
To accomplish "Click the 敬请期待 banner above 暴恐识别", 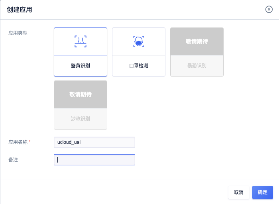I will 197,41.
